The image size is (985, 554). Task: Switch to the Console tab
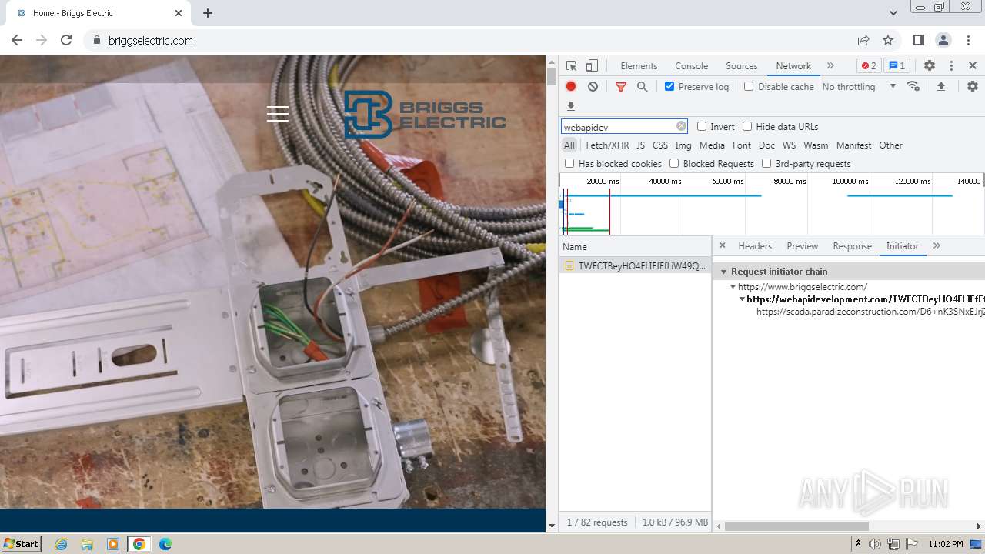click(x=691, y=66)
